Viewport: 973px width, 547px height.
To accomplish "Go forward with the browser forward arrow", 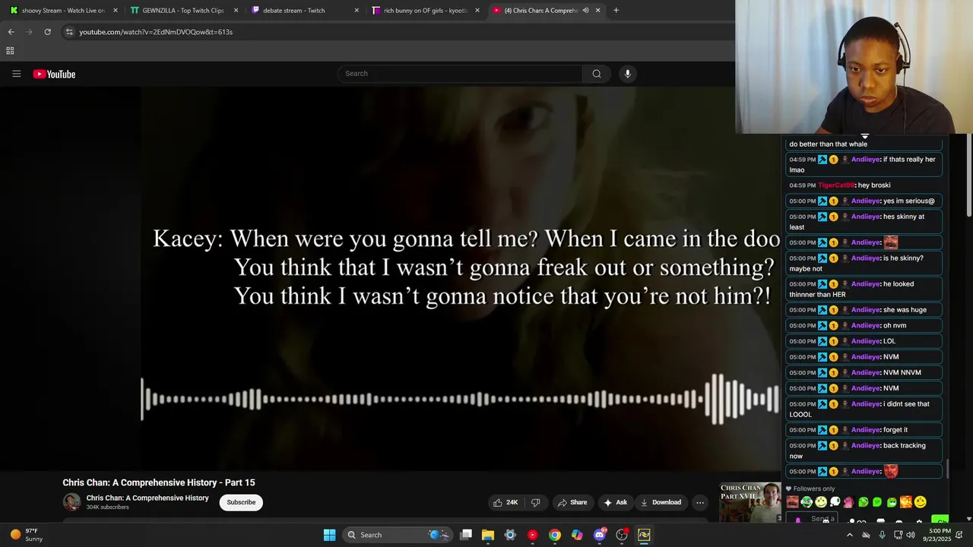I will [29, 32].
